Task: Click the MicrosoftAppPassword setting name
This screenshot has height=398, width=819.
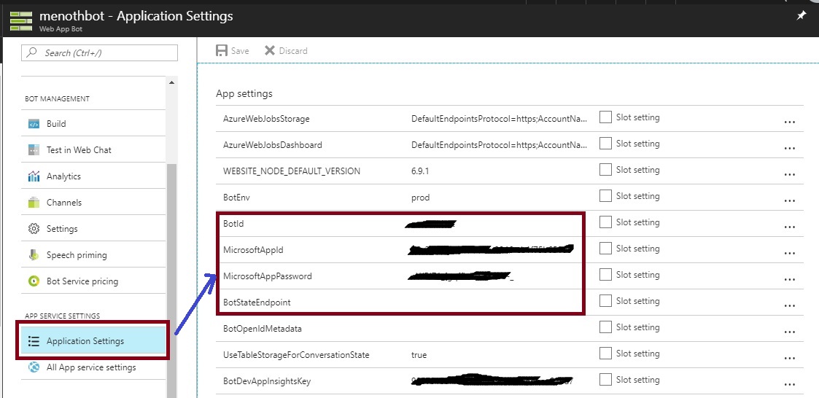Action: click(x=268, y=276)
